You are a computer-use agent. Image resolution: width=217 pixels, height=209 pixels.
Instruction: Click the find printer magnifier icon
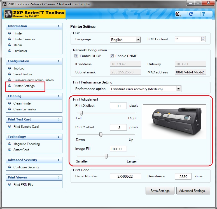pyautogui.click(x=178, y=14)
